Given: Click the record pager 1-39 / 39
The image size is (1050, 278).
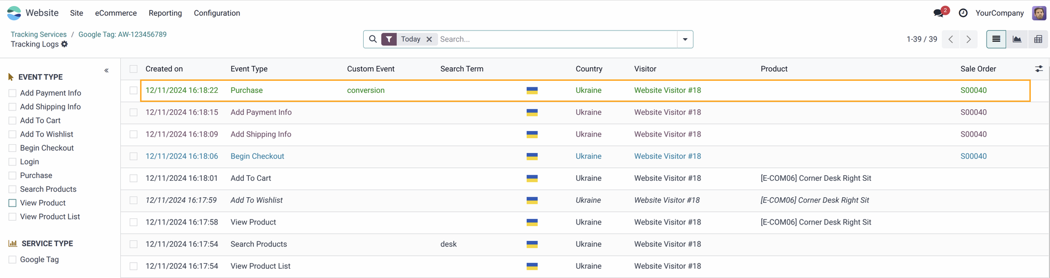Looking at the screenshot, I should (x=921, y=39).
